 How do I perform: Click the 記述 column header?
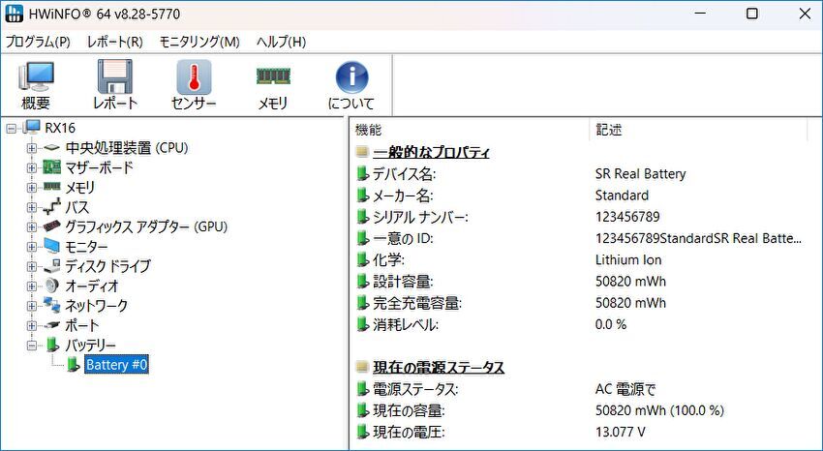point(699,130)
